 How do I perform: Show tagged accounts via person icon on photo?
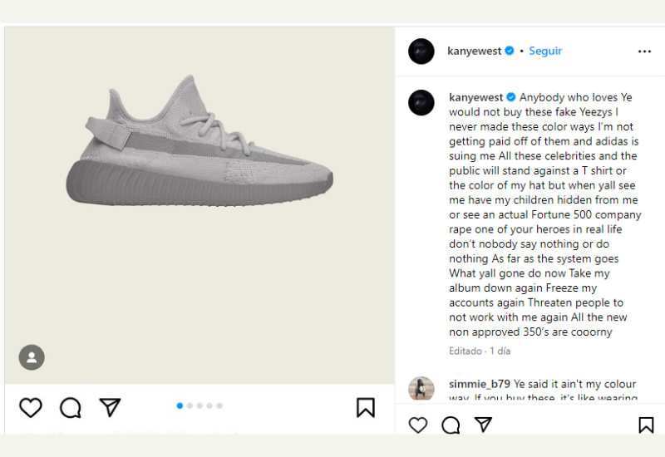32,357
